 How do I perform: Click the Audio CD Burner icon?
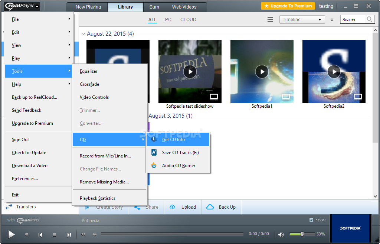[154, 165]
